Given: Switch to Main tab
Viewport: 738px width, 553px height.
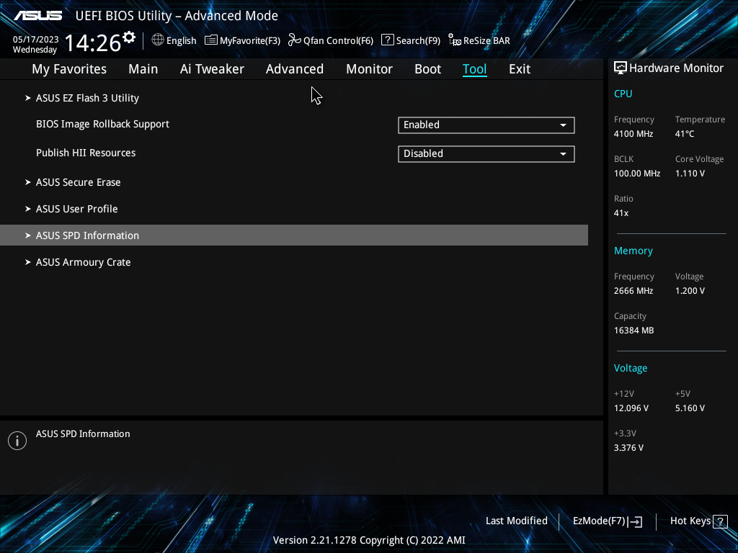Looking at the screenshot, I should [x=143, y=69].
